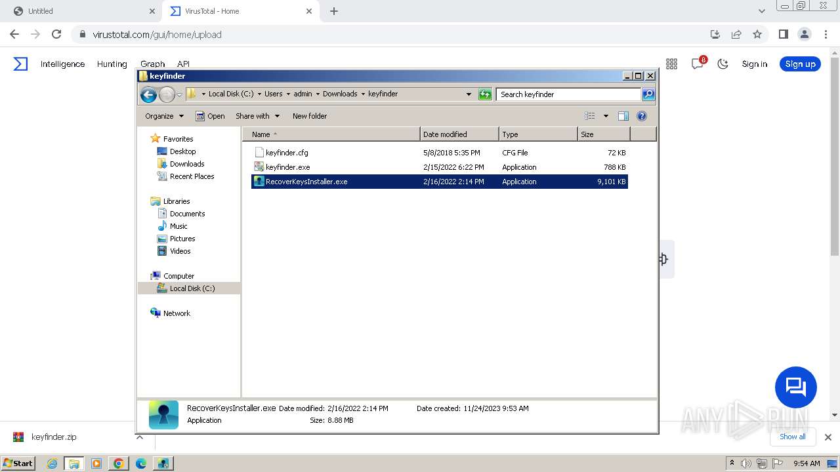Open Internet Explorer from the taskbar
The width and height of the screenshot is (840, 472).
coord(52,463)
